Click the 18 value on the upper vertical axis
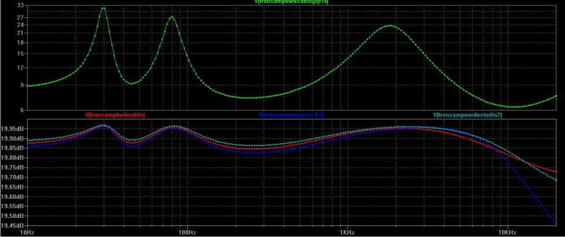565x237 pixels. pos(20,42)
